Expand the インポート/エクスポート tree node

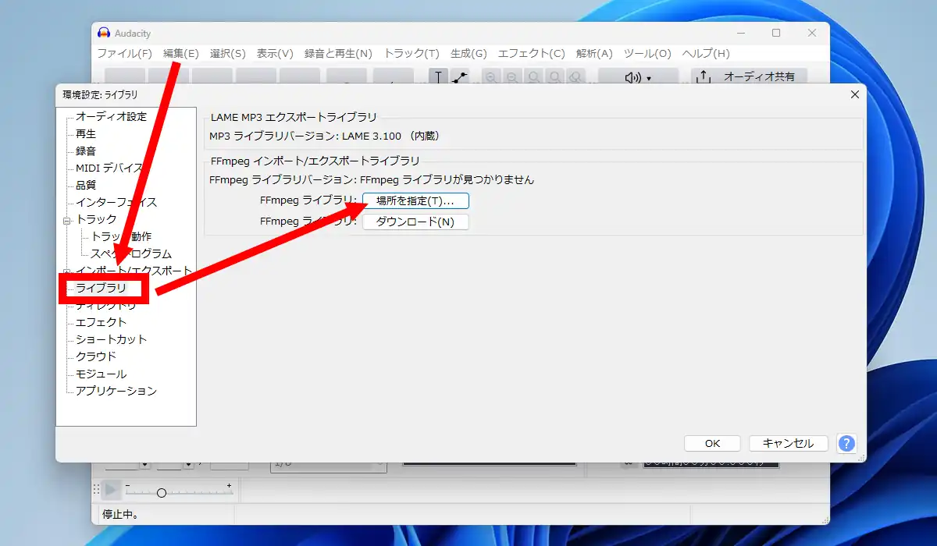pos(67,271)
